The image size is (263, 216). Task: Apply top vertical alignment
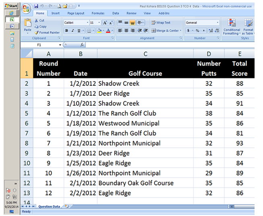coord(120,22)
